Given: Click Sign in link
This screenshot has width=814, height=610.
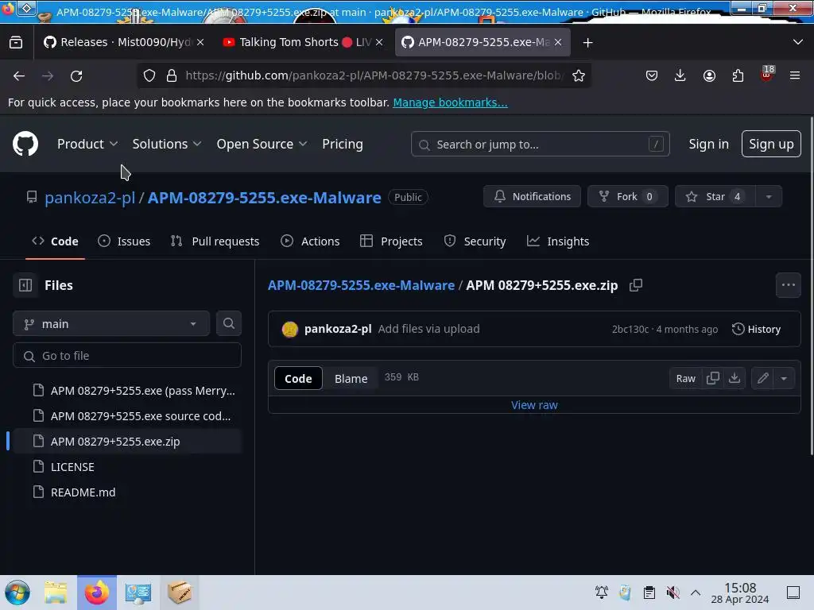Looking at the screenshot, I should [x=708, y=144].
